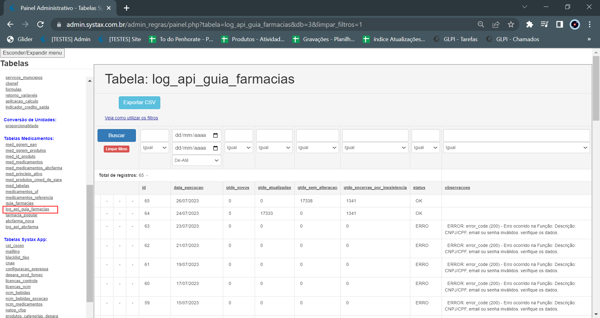This screenshot has height=318, width=600.
Task: Open med_ggrem_ean table in the sidebar
Action: point(21,145)
